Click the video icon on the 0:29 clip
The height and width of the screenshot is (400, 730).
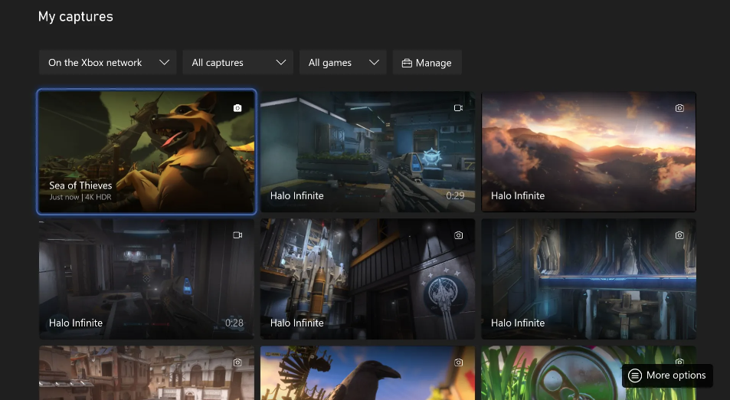(459, 108)
